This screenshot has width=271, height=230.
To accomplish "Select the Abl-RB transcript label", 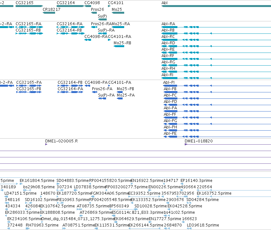I will pyautogui.click(x=168, y=30).
